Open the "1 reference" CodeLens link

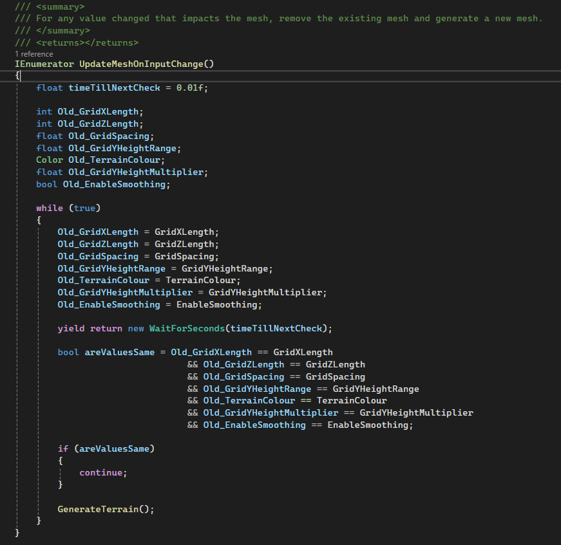click(x=34, y=54)
